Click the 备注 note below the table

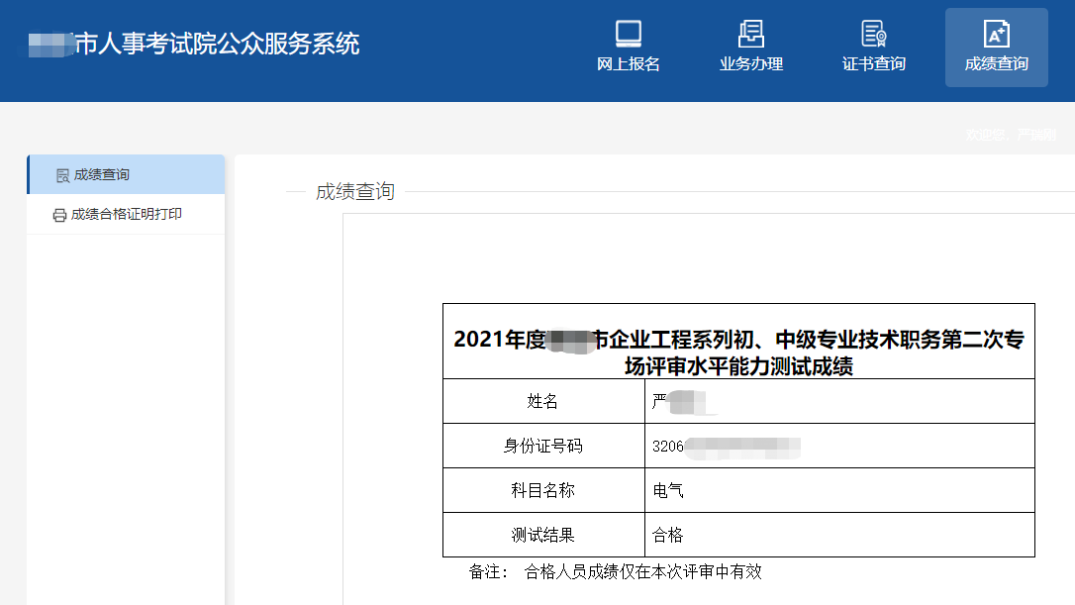615,571
